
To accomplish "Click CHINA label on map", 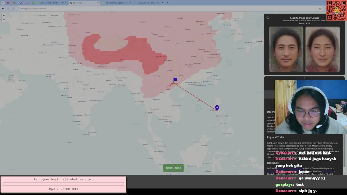I will coord(167,40).
